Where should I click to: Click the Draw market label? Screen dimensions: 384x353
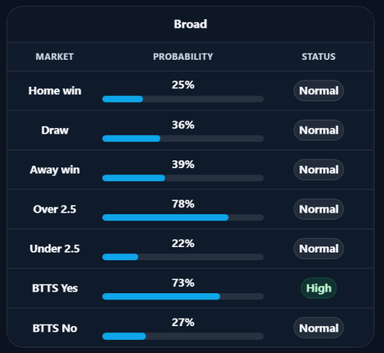[x=55, y=130]
